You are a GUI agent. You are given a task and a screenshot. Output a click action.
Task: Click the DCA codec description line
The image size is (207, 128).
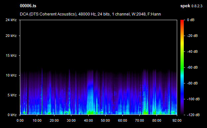[x=90, y=14]
